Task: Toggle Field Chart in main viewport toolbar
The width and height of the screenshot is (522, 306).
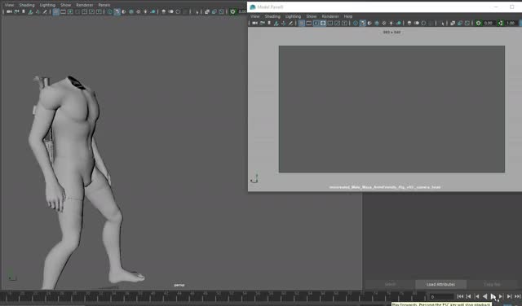Action: [85, 11]
